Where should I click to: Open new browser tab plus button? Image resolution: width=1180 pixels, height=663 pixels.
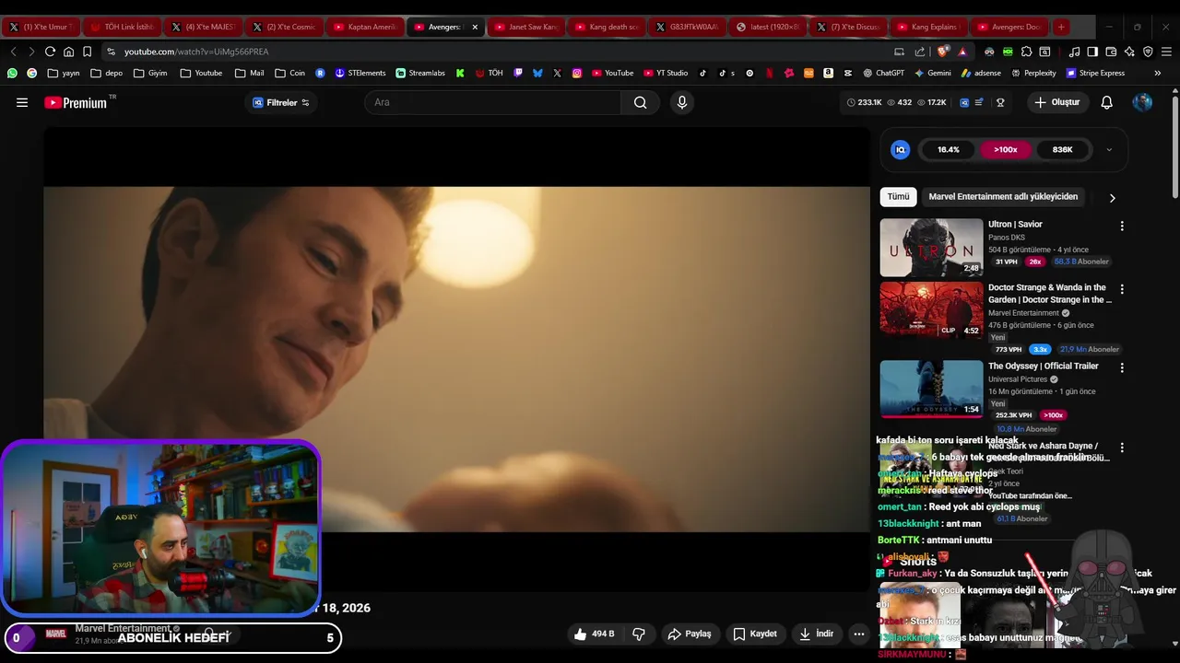1061,27
